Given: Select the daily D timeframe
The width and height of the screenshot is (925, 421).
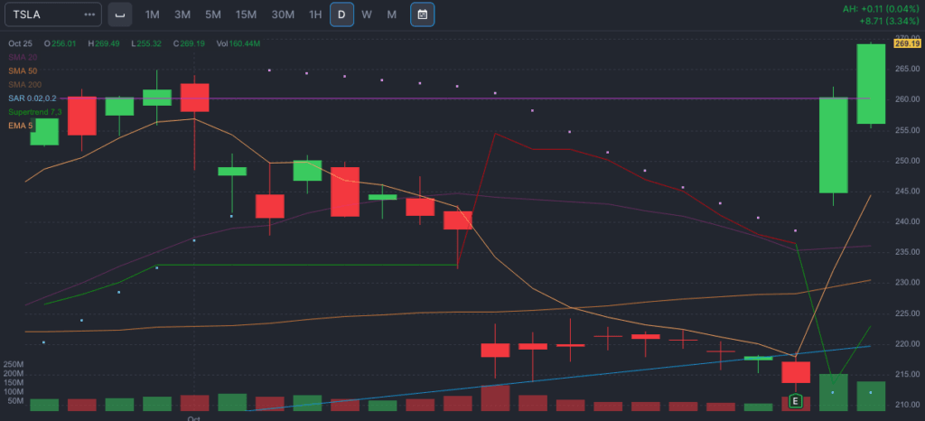Looking at the screenshot, I should coord(341,14).
